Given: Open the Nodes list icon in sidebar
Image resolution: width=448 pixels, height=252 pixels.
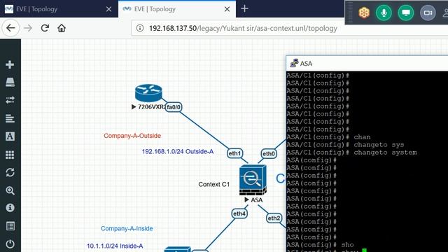Looking at the screenshot, I should point(10,83).
